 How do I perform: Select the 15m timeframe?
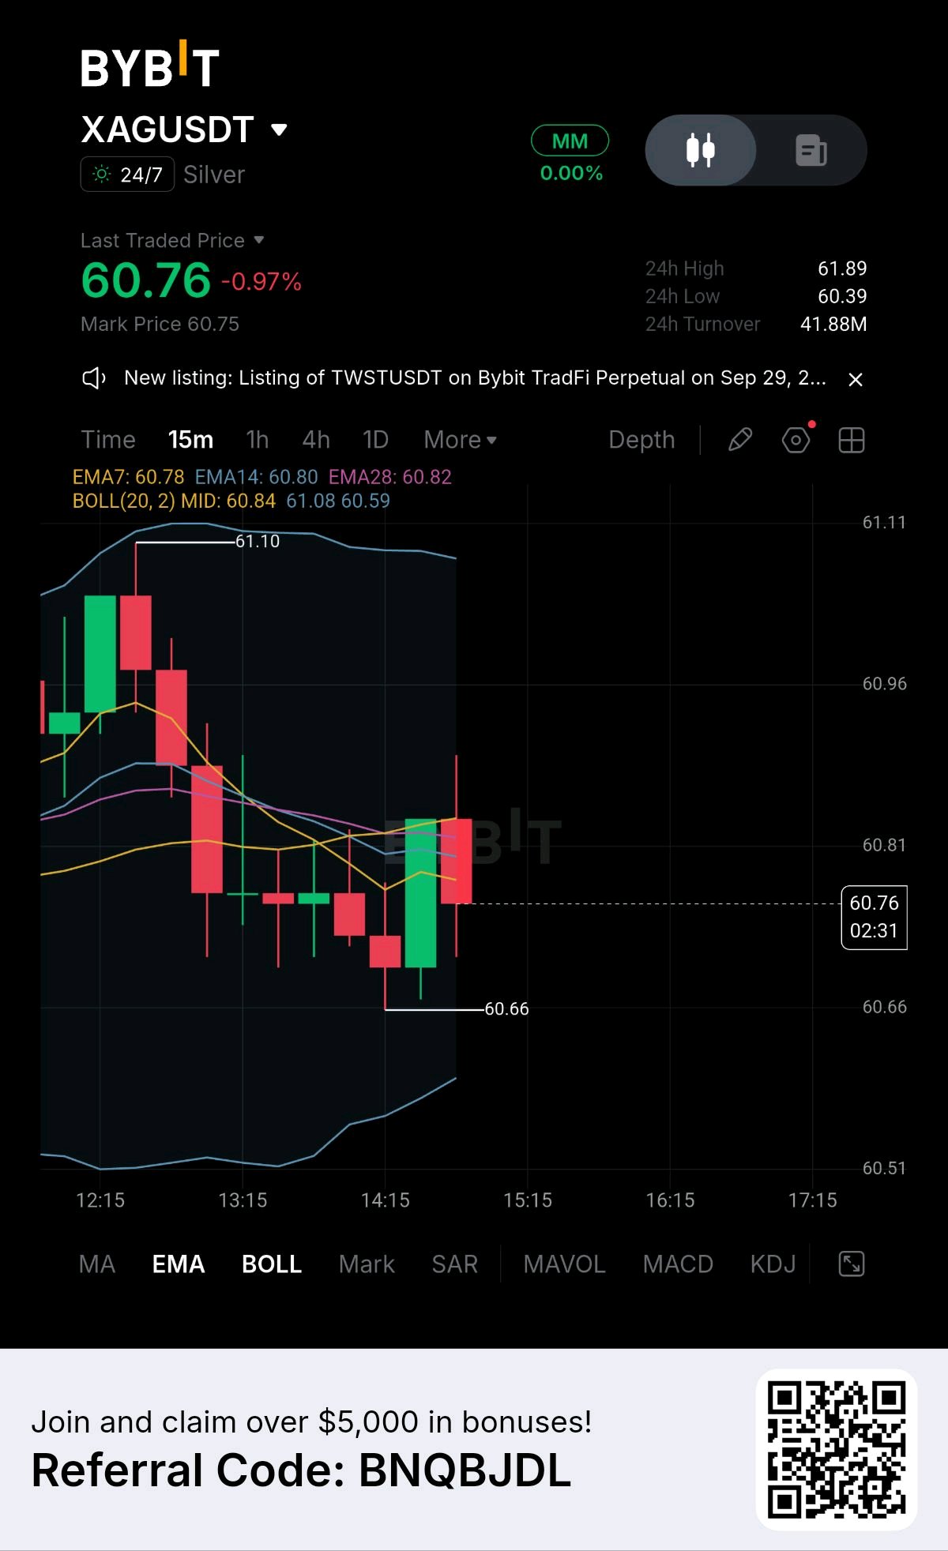pyautogui.click(x=190, y=440)
